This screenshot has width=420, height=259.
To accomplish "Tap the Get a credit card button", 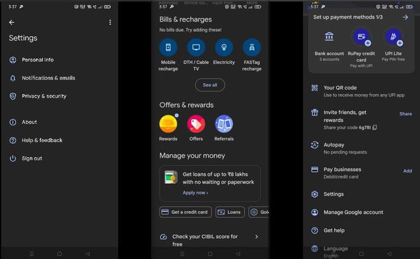I will (x=185, y=212).
